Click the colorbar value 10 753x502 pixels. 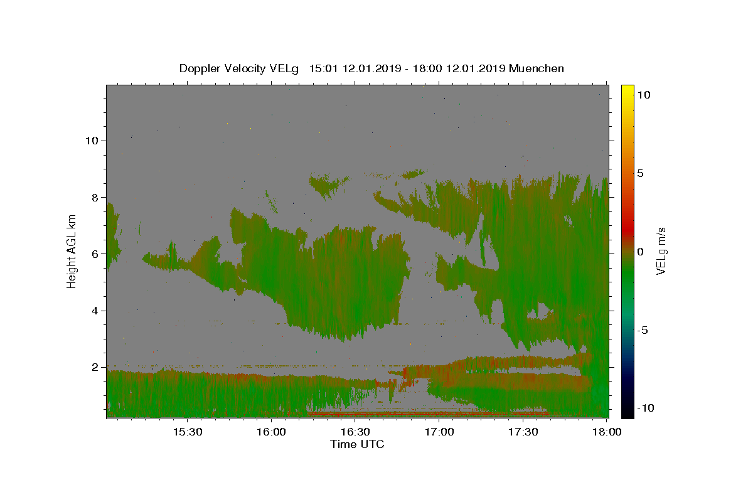click(643, 95)
